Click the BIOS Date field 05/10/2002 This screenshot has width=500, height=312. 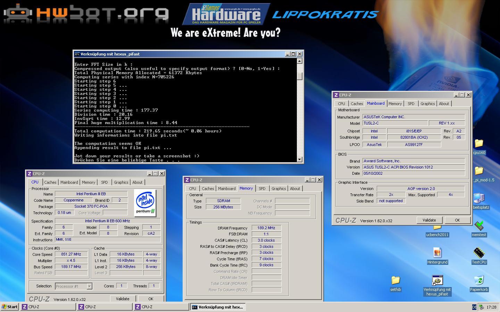(x=414, y=173)
